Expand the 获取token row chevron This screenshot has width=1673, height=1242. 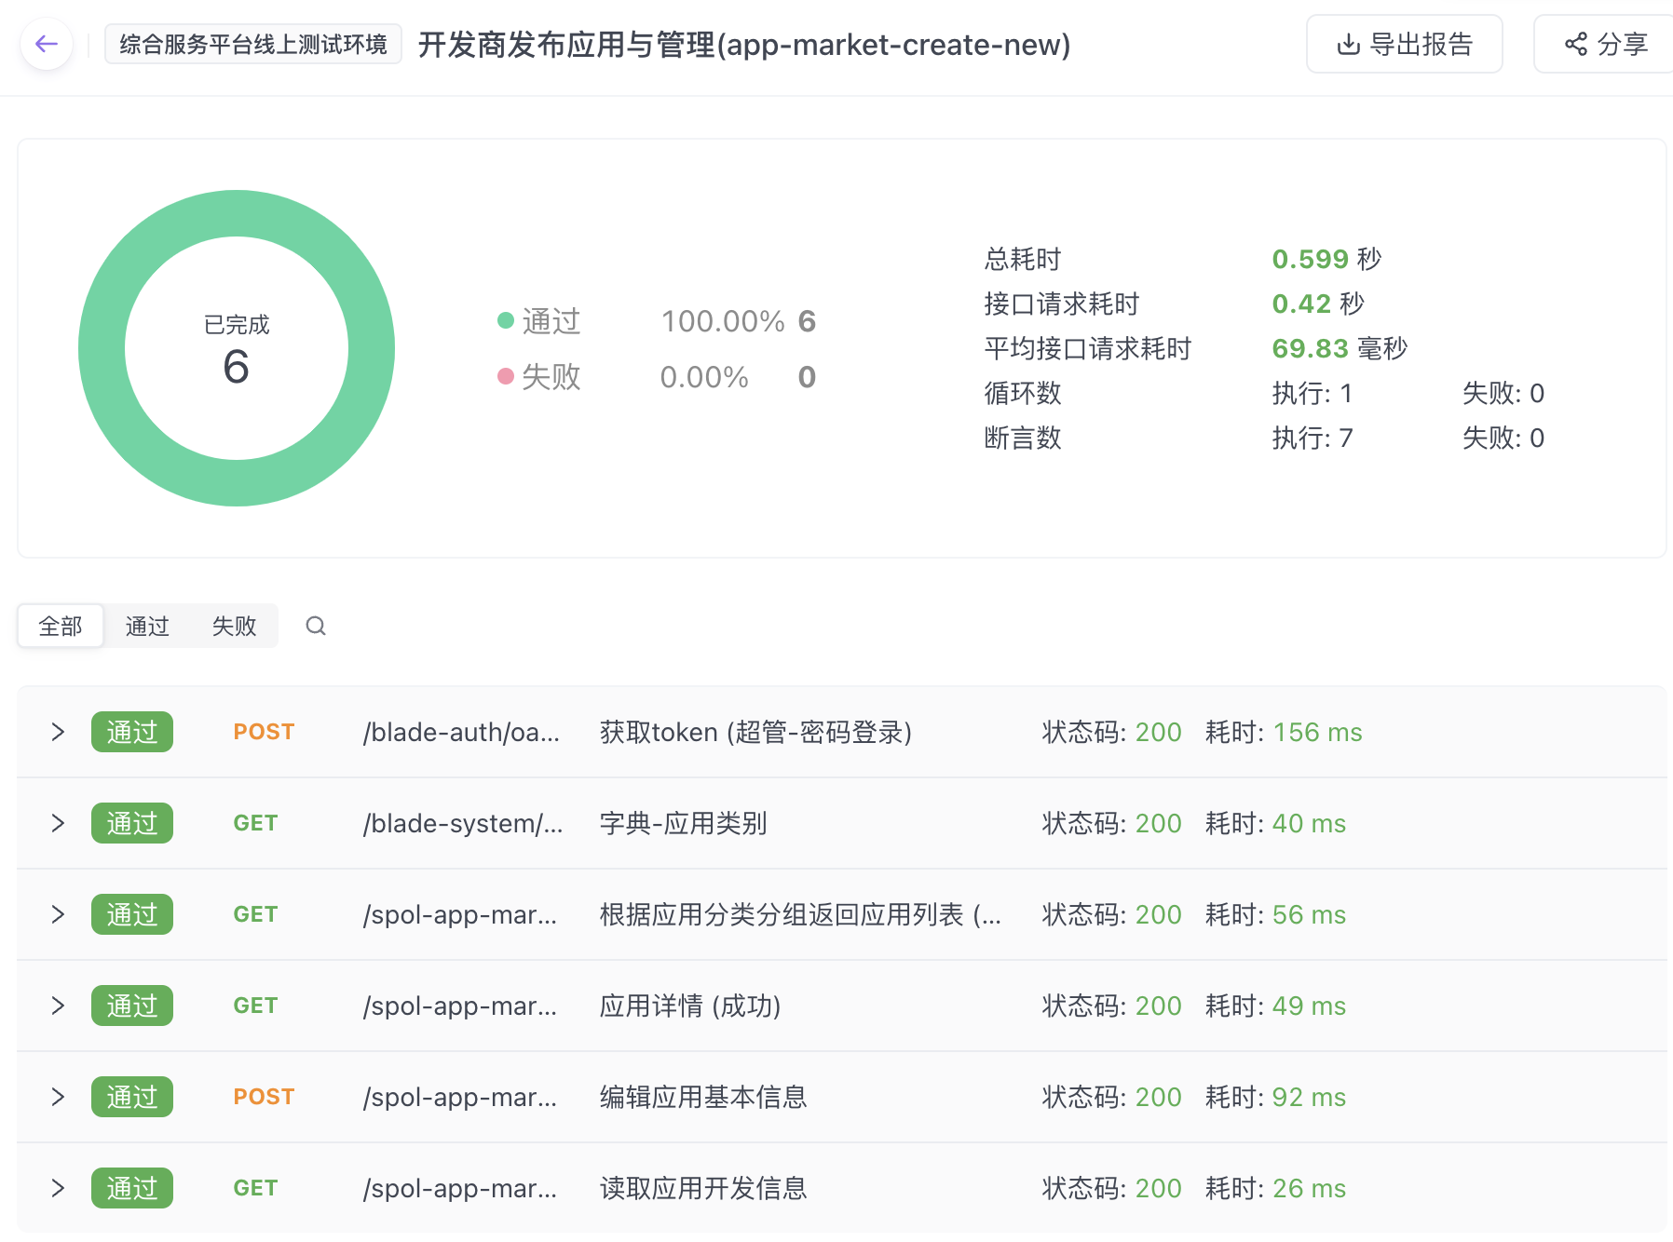(x=58, y=732)
